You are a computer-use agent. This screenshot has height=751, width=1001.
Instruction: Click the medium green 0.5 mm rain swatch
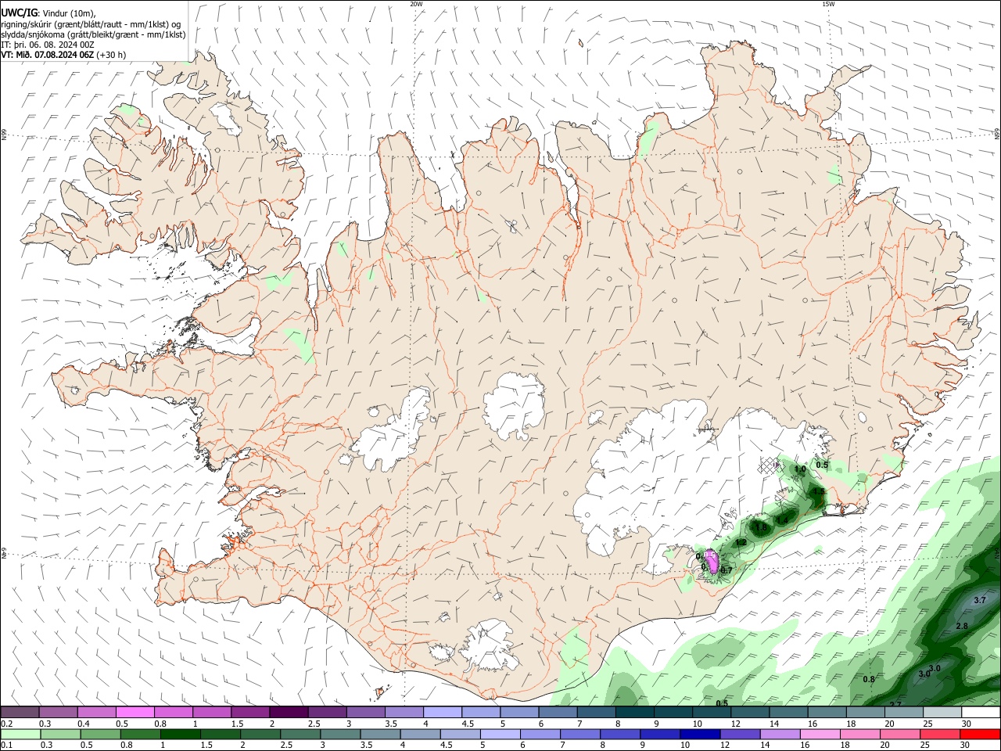click(100, 734)
